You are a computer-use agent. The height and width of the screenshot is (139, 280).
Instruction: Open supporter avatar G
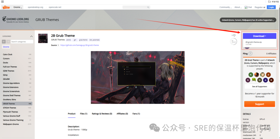pyautogui.click(x=260, y=80)
